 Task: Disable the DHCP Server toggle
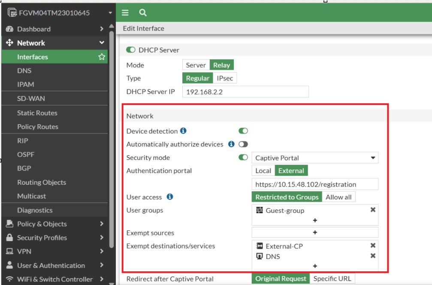(130, 50)
